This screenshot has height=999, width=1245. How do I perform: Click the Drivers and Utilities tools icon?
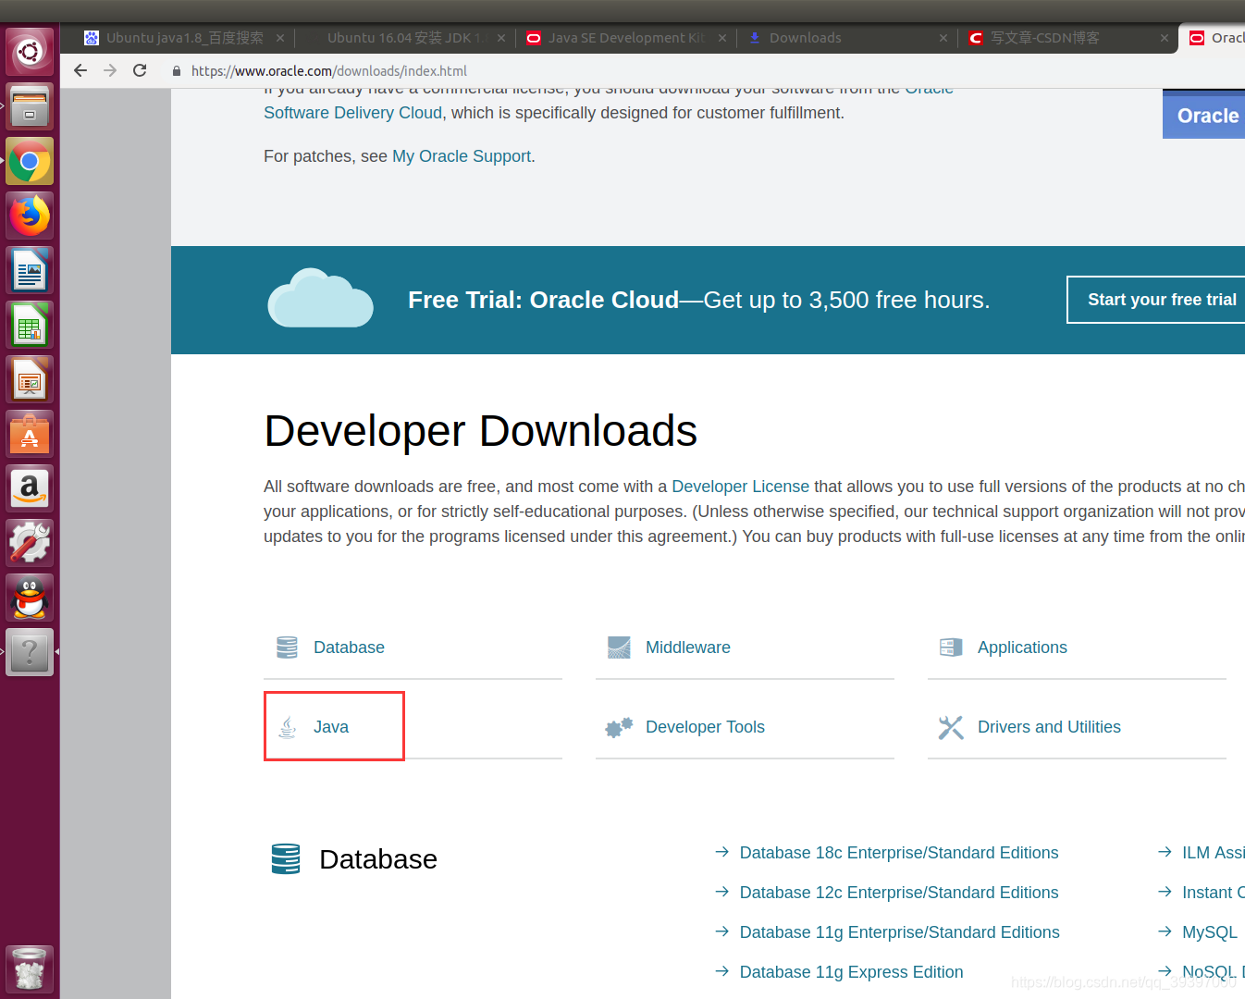pyautogui.click(x=951, y=727)
